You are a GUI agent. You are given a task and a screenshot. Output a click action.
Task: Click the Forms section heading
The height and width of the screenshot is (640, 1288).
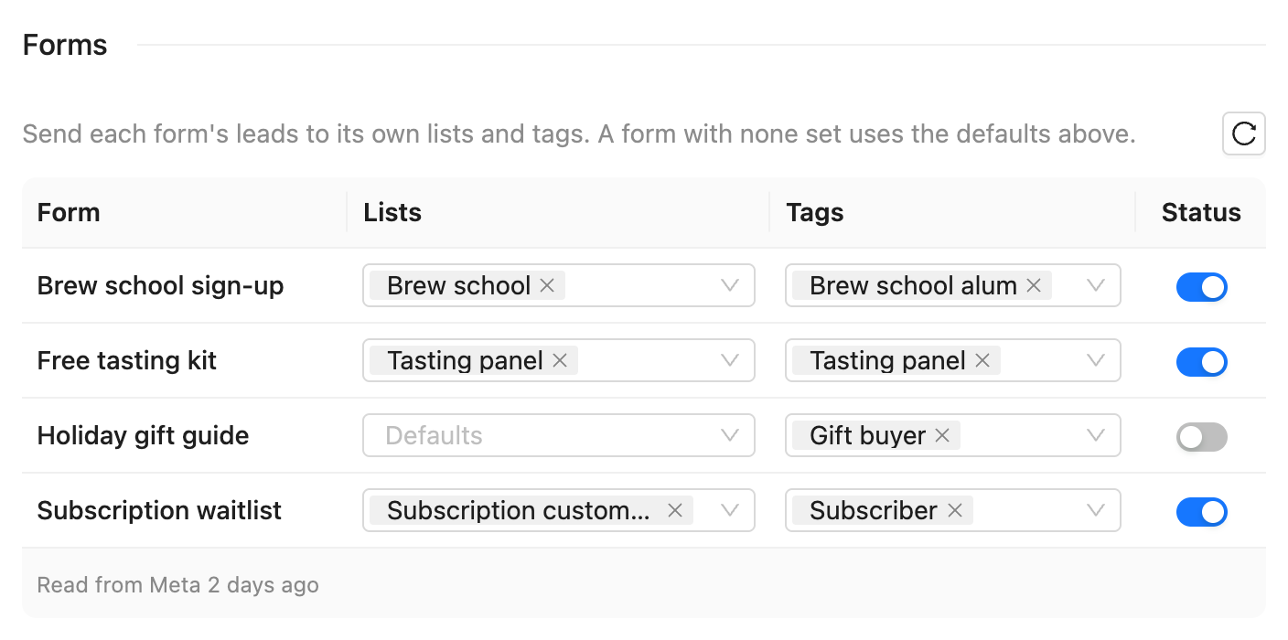click(x=65, y=45)
